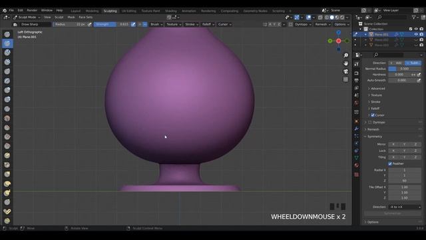Hide Plane.001 with its eye icon
Image resolution: width=426 pixels, height=240 pixels.
coord(416,35)
